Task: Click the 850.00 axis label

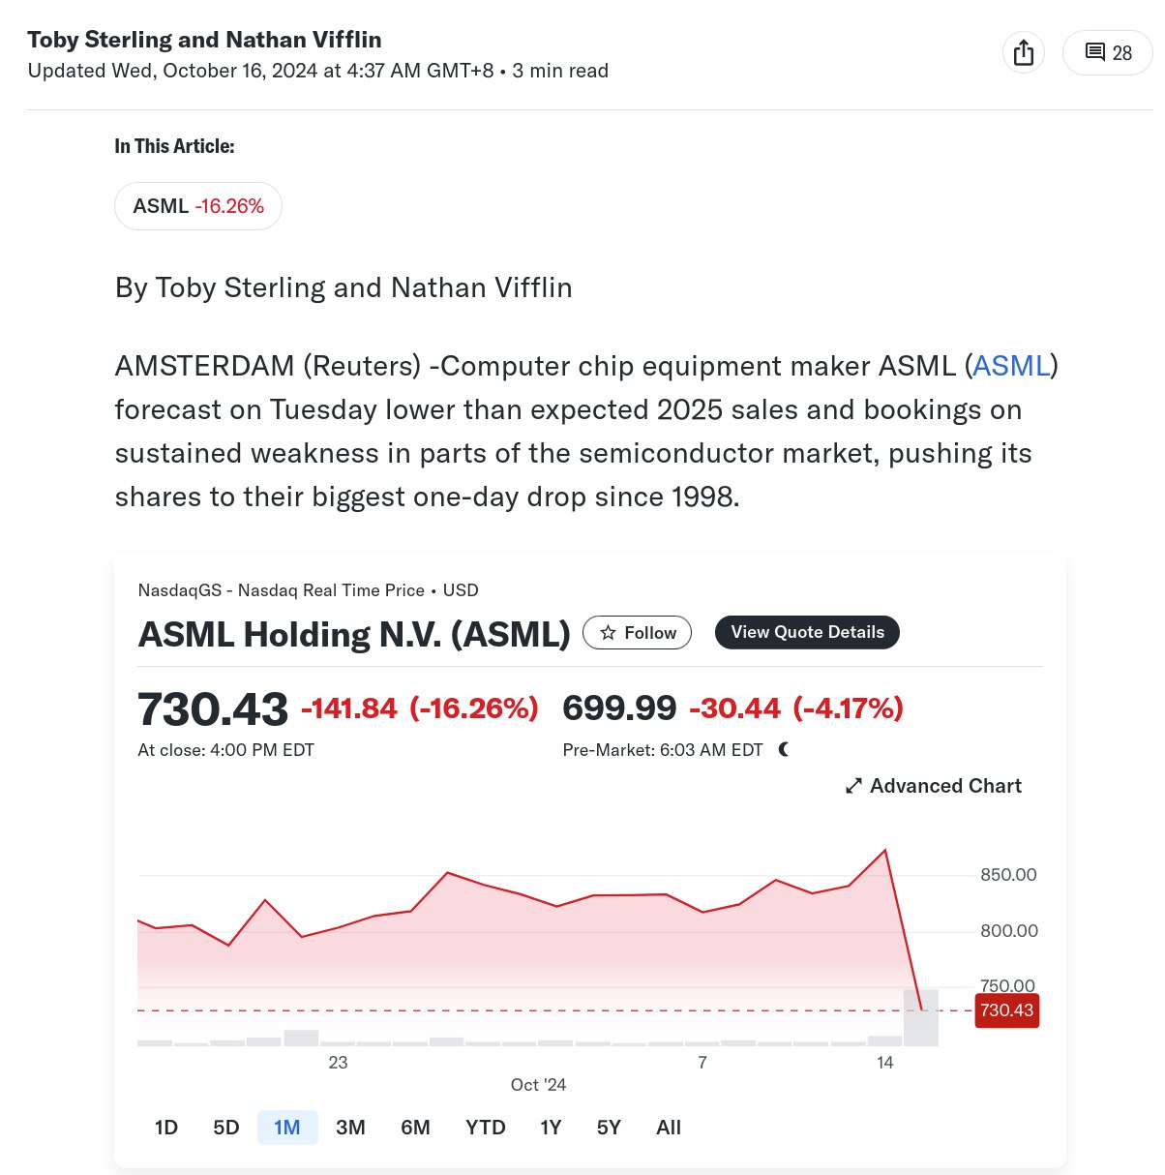Action: tap(1008, 875)
